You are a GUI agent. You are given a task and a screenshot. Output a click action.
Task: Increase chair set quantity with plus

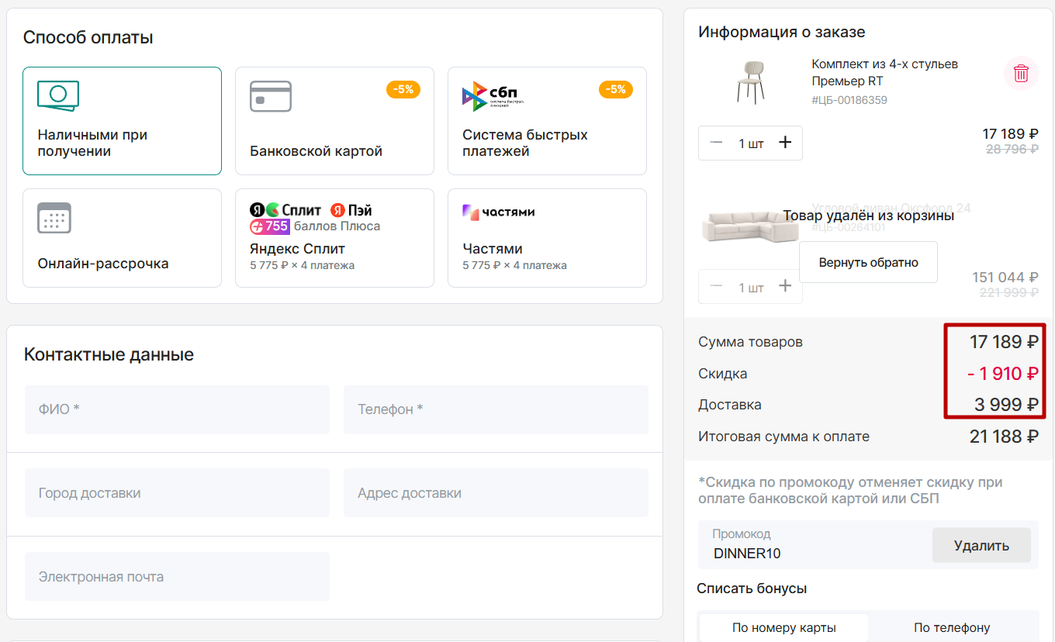(785, 143)
